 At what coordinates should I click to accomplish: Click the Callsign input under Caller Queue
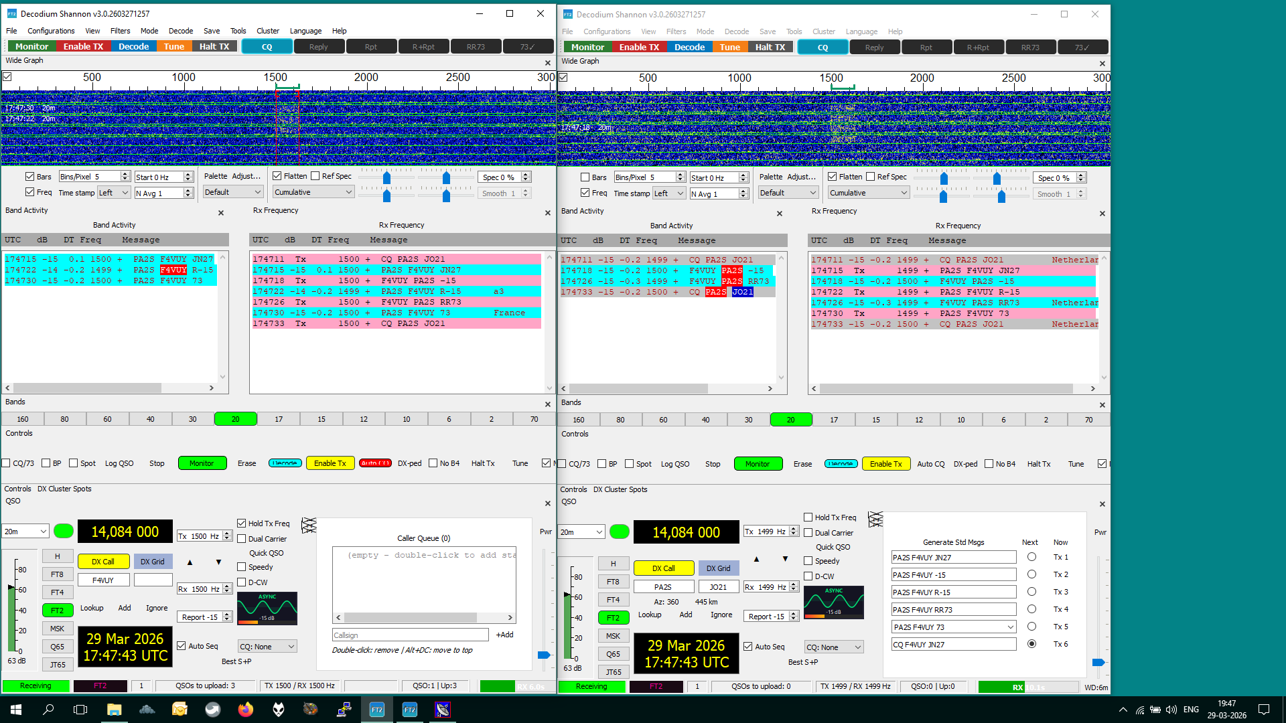pyautogui.click(x=410, y=635)
